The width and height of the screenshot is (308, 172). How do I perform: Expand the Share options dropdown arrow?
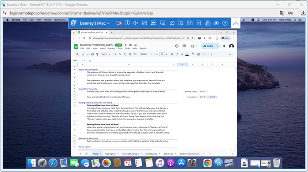[217, 46]
